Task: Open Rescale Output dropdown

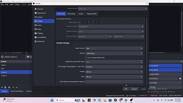Action: click(95, 37)
